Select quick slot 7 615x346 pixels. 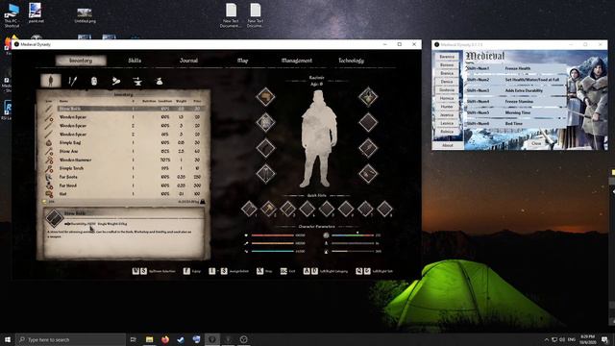365,209
